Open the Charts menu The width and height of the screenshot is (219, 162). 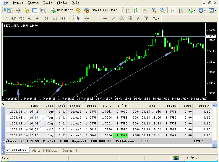[x=33, y=3]
